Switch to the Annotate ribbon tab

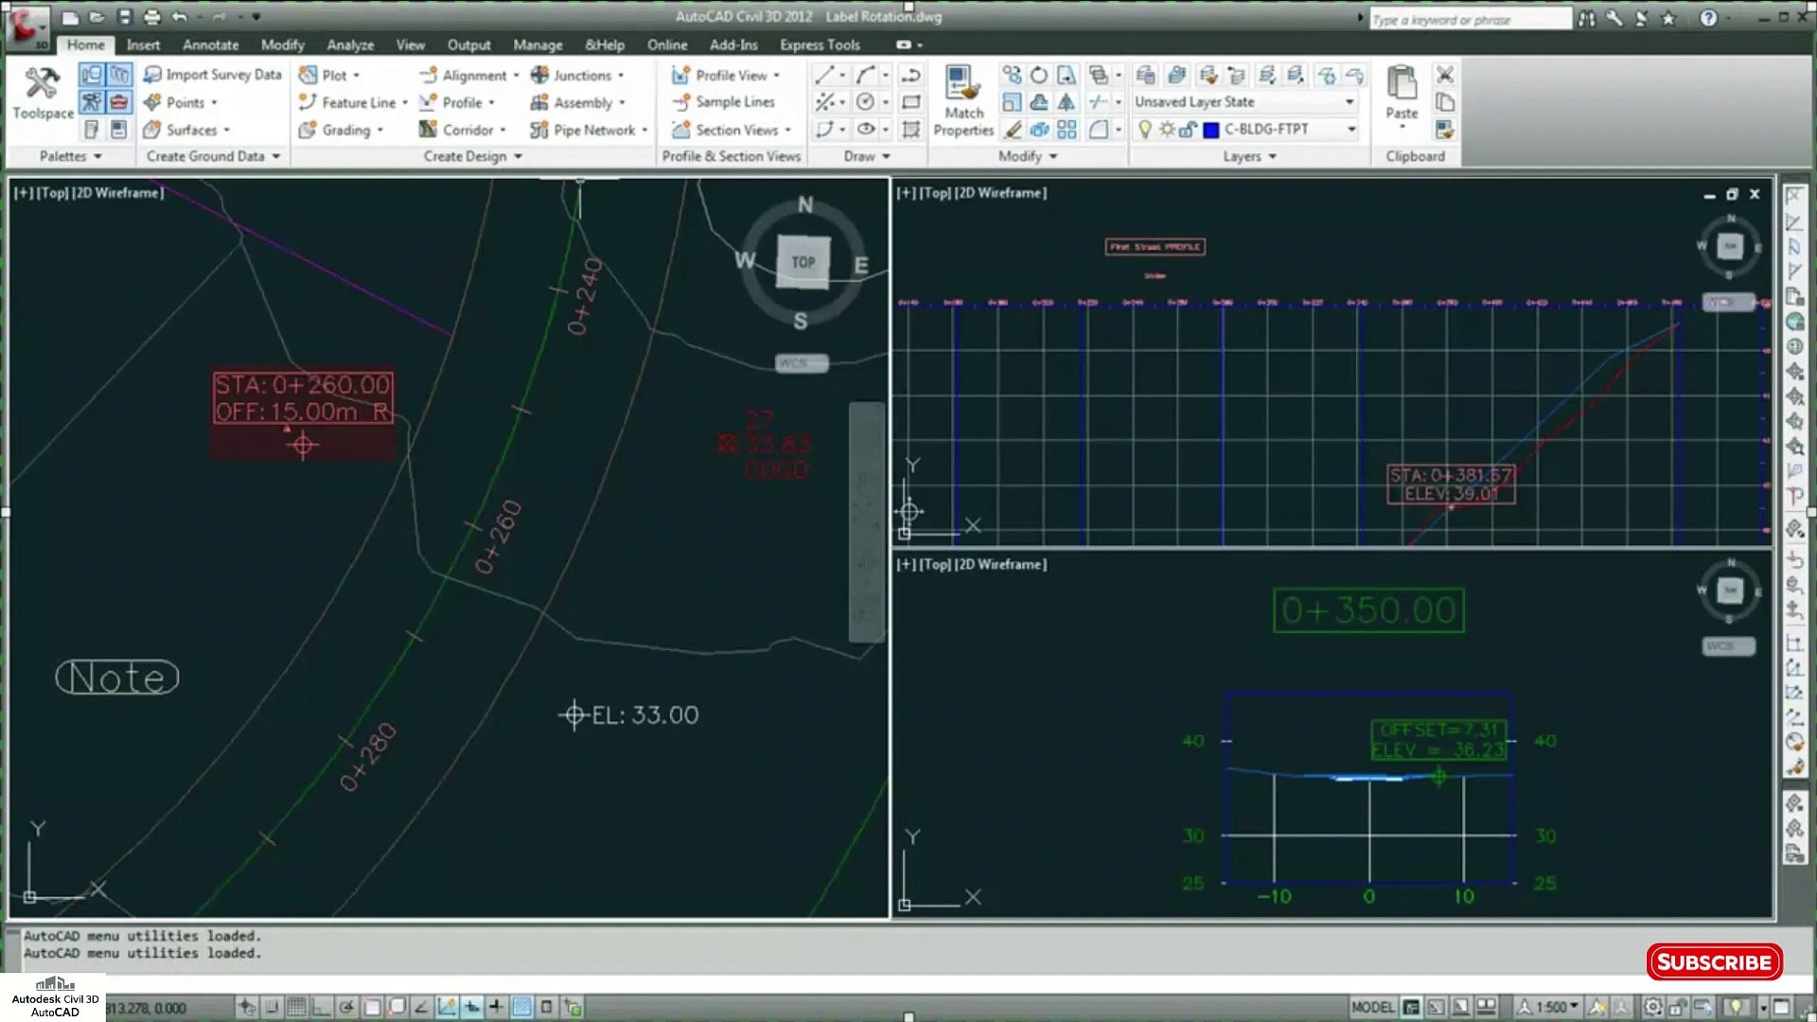[x=210, y=44]
